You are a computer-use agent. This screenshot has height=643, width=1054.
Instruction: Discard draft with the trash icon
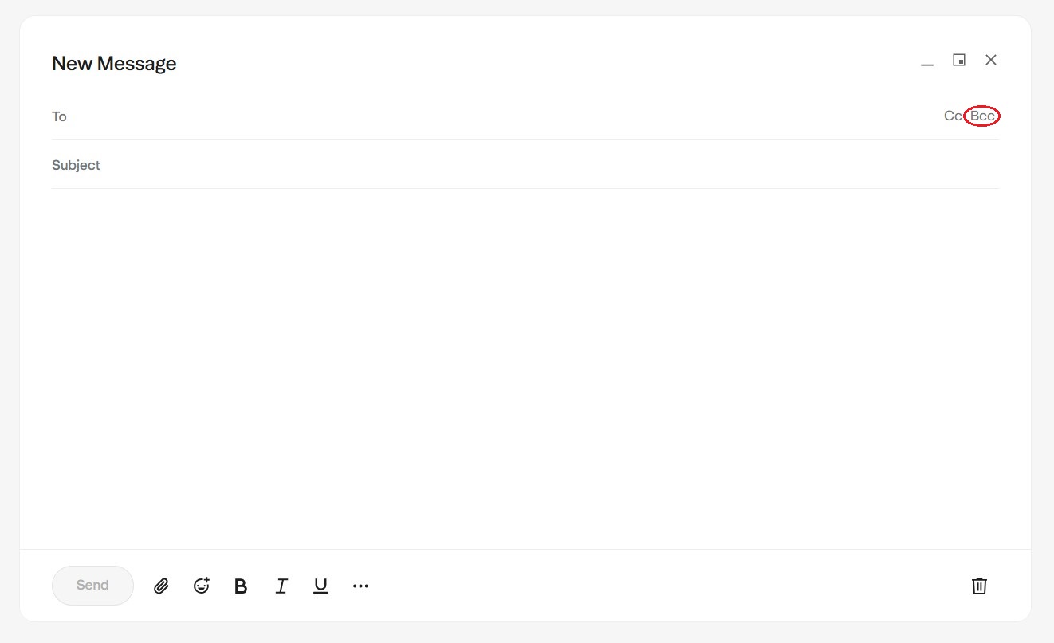[979, 586]
